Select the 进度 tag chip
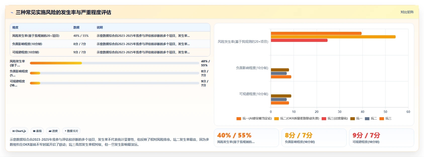The image size is (424, 157). click(x=53, y=131)
